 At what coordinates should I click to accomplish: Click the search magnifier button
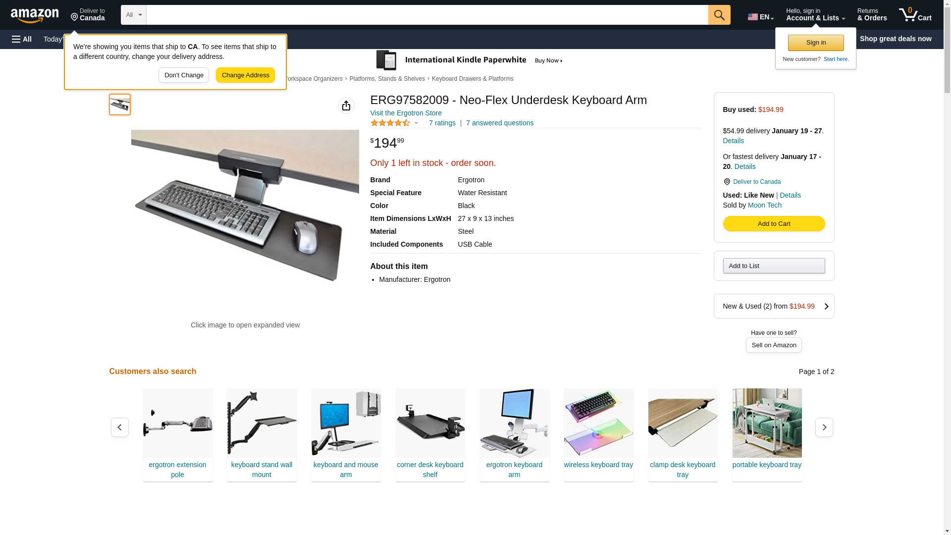[719, 15]
